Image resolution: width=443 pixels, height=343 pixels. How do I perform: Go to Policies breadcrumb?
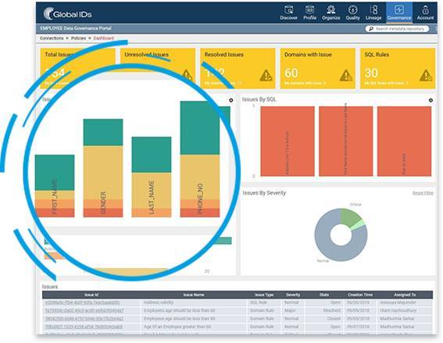tap(78, 38)
